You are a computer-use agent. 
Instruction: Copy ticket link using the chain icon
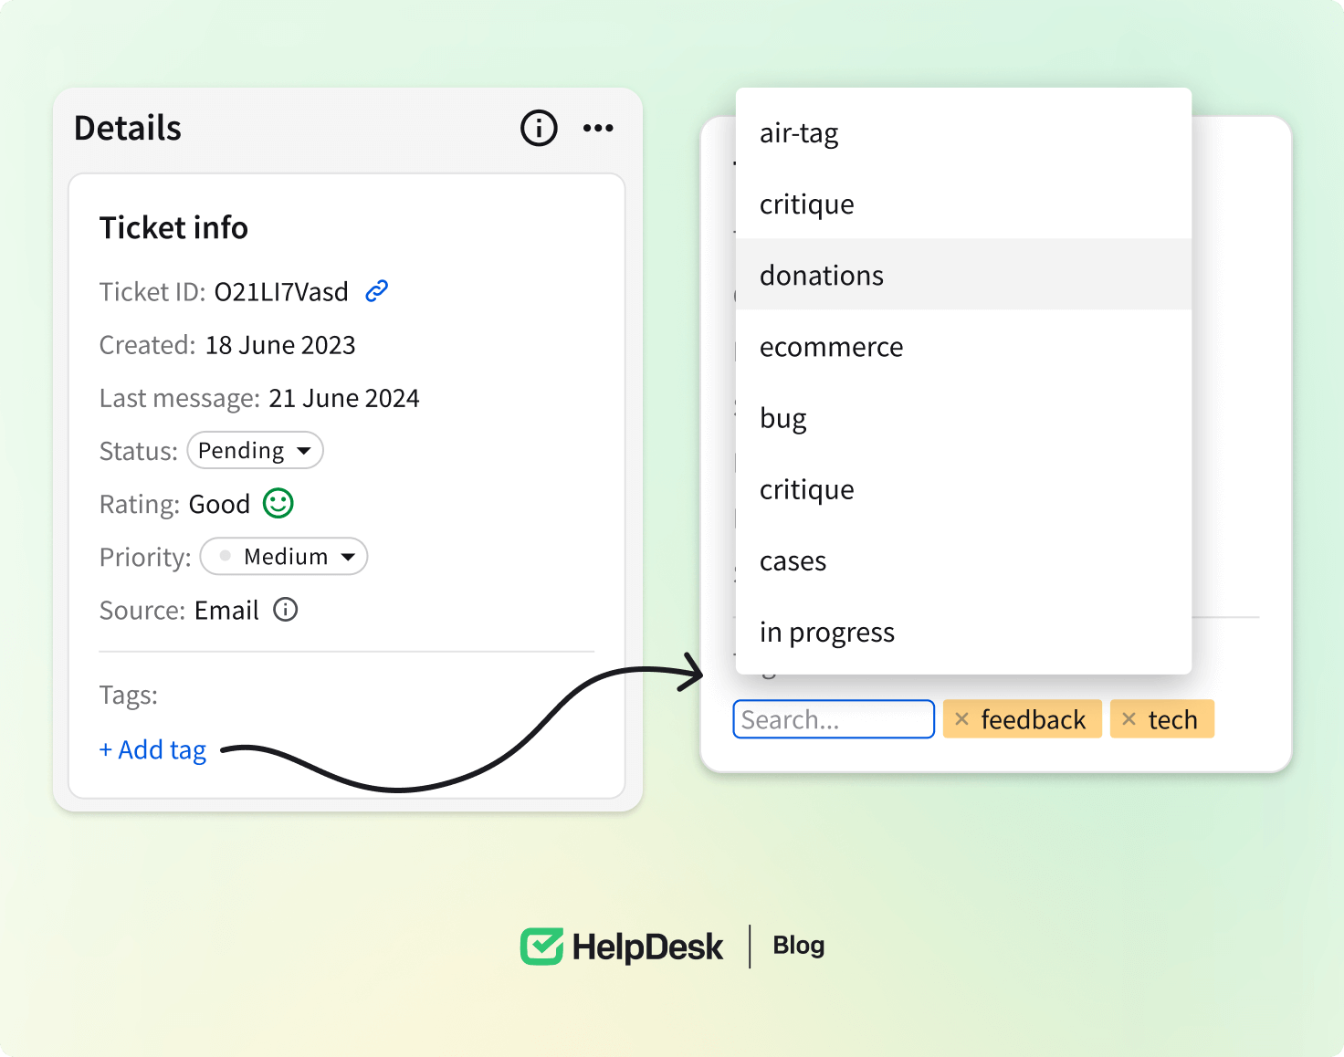[377, 291]
